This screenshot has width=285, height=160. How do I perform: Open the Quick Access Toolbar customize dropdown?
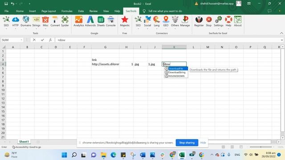[x=29, y=4]
